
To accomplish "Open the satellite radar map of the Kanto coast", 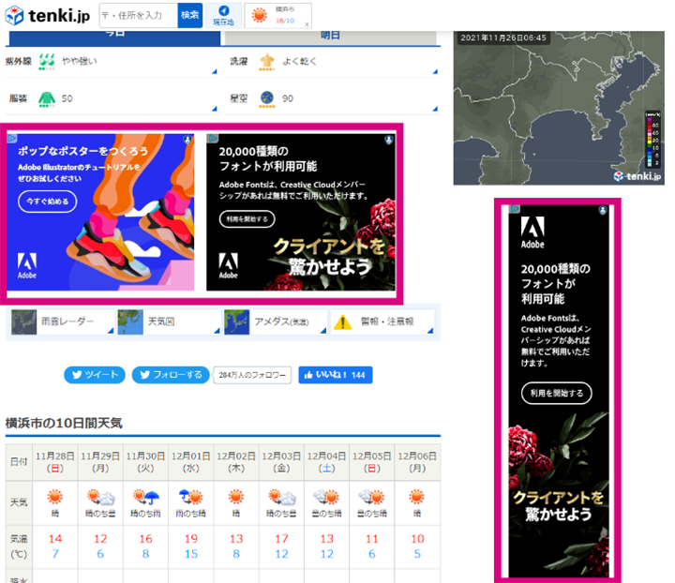I will 559,109.
